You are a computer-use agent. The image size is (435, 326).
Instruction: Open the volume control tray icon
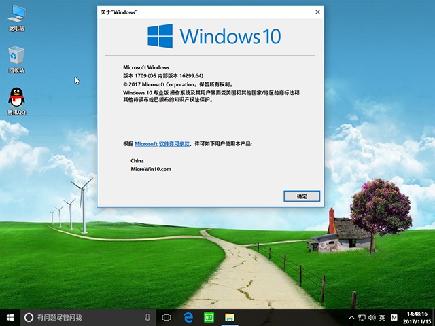[x=372, y=317]
